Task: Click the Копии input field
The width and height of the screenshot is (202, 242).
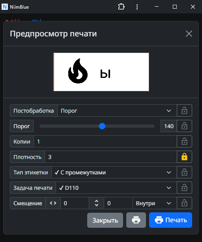Action: [105, 142]
